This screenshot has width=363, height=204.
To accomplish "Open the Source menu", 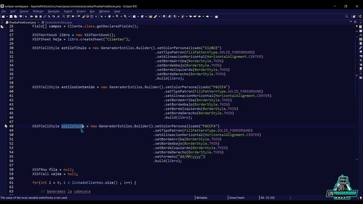I will click(x=24, y=11).
